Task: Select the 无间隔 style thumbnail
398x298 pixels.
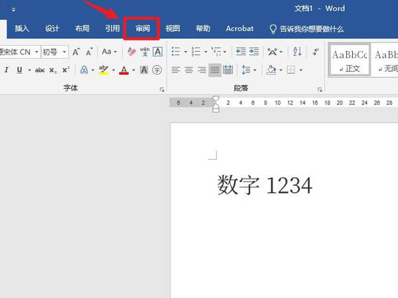Action: [x=385, y=60]
